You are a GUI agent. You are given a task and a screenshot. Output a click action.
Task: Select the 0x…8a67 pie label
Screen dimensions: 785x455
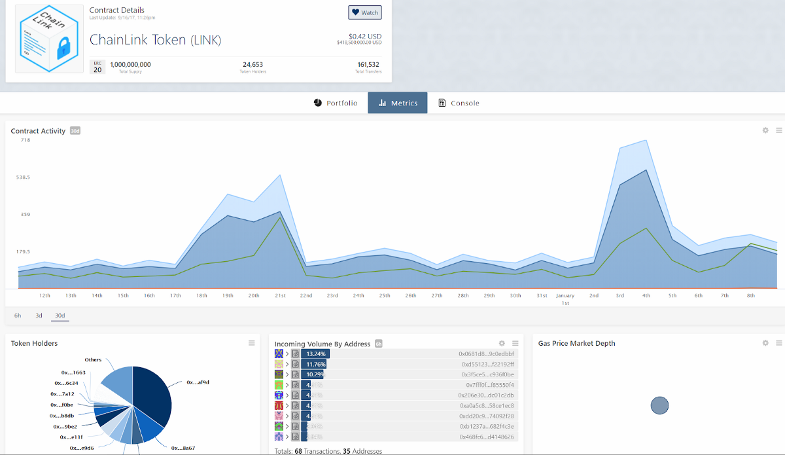click(183, 448)
